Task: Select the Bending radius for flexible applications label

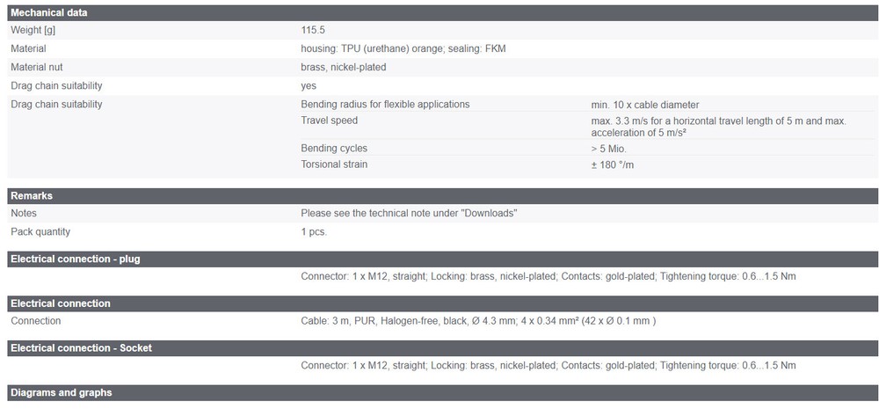Action: coord(385,105)
